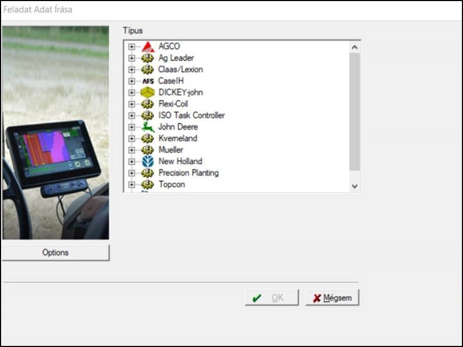This screenshot has height=347, width=463.
Task: Choose John Deere from the list
Action: click(178, 127)
